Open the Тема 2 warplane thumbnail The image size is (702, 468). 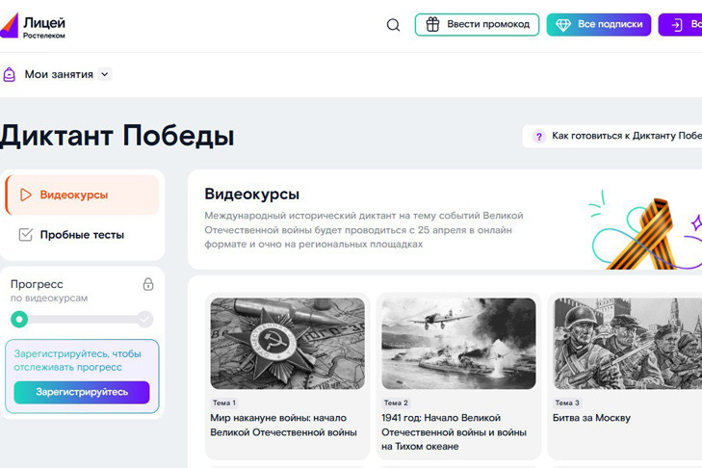[x=458, y=343]
